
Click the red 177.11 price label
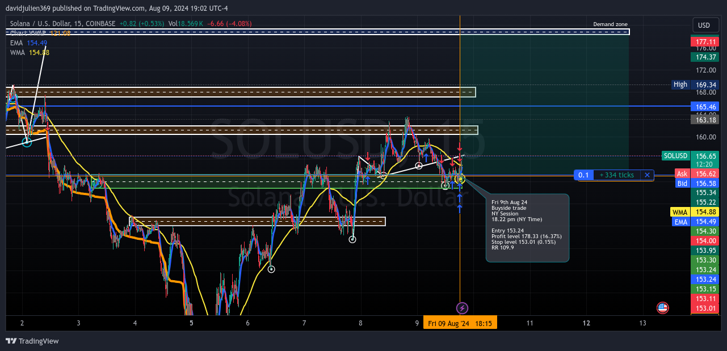point(705,42)
